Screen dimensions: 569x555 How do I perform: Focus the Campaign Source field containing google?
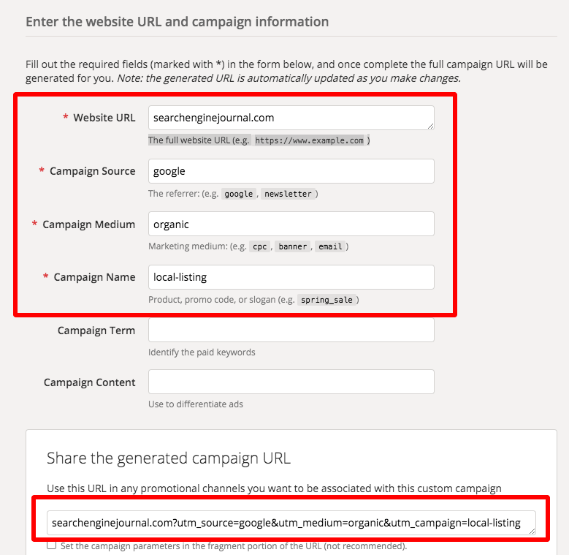(291, 171)
